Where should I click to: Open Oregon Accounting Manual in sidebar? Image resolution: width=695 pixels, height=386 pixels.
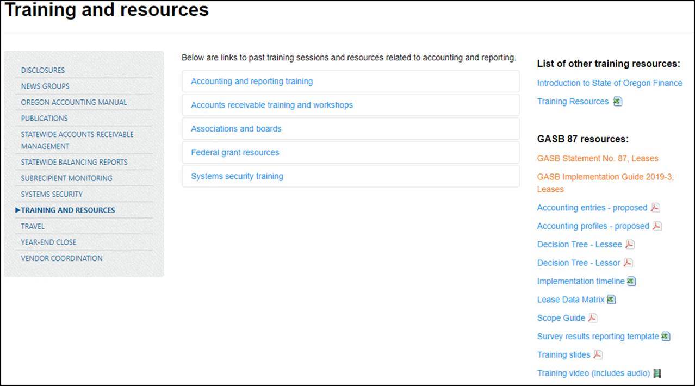74,102
